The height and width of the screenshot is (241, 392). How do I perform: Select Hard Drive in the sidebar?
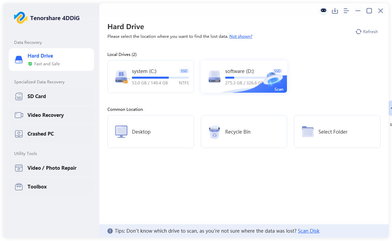51,60
